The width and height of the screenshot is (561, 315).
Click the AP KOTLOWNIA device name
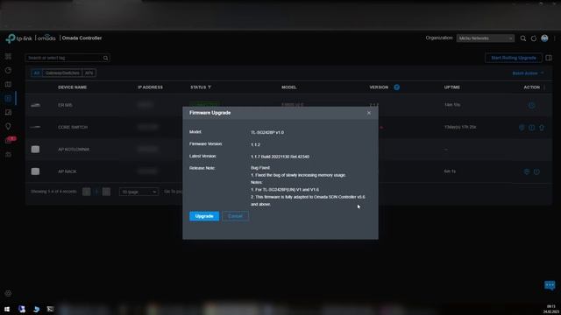pyautogui.click(x=74, y=150)
